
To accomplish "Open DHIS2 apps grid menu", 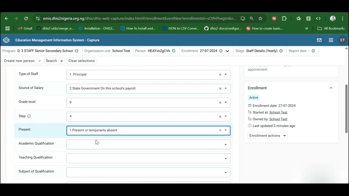I will pyautogui.click(x=331, y=40).
